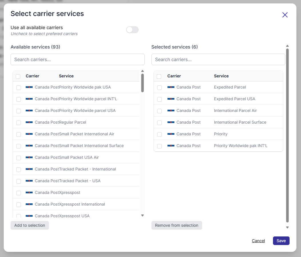Click the Canada Post flag icon beside Regular Parcel
The height and width of the screenshot is (257, 301).
pos(29,123)
